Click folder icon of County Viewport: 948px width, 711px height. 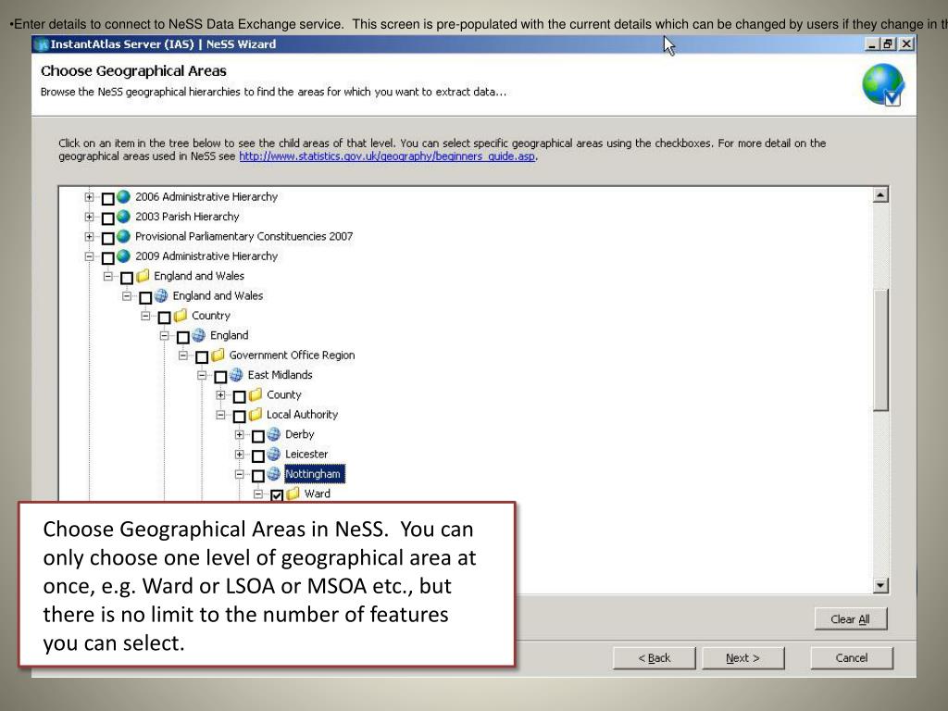tap(256, 394)
